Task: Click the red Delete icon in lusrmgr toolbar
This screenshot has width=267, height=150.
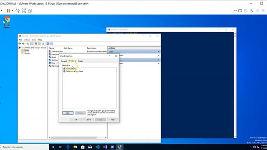Action: (x=36, y=43)
